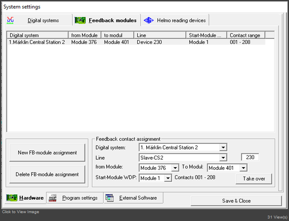Click the WDP Program settings icon

(52, 198)
